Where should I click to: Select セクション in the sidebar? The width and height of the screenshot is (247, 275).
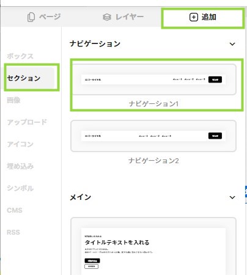[x=24, y=78]
